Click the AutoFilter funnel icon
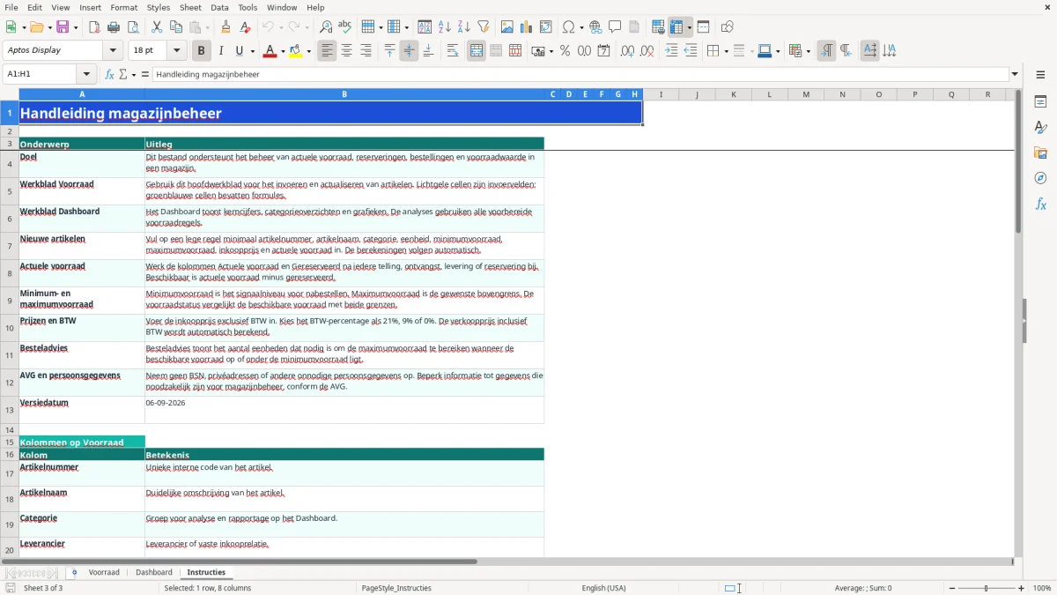This screenshot has width=1057, height=595. tap(483, 27)
